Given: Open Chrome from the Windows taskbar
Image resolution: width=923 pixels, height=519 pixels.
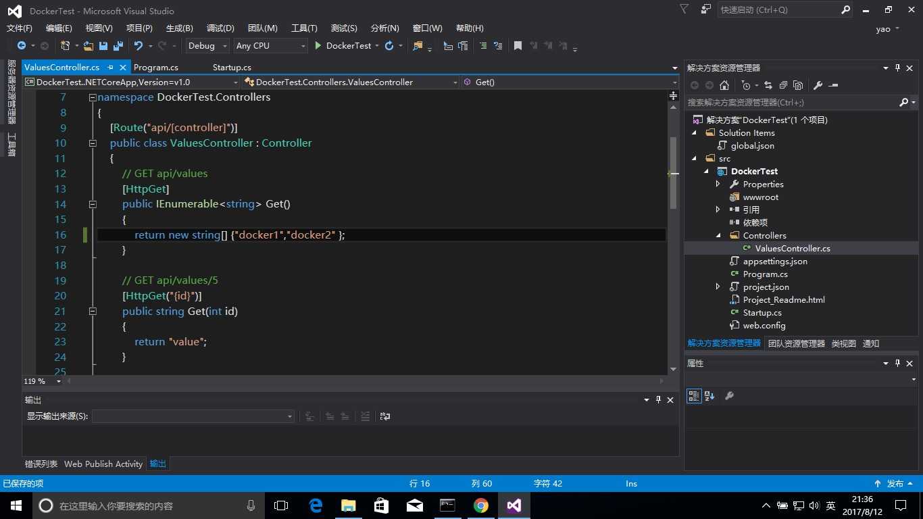Looking at the screenshot, I should coord(481,505).
